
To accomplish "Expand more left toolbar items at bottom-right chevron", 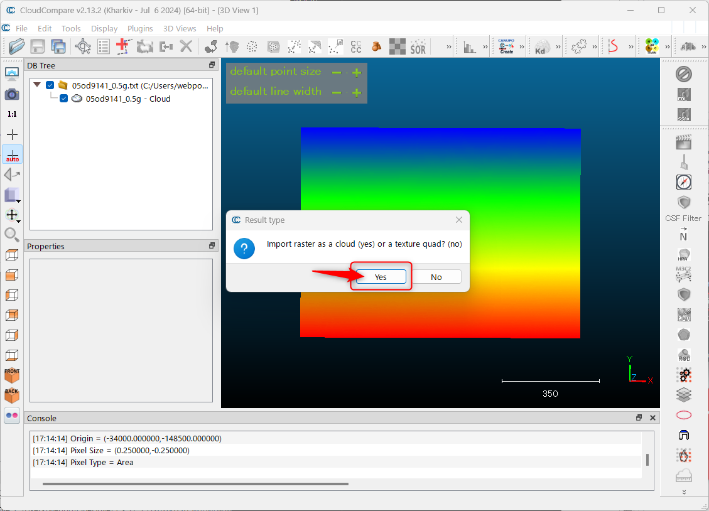I will pyautogui.click(x=684, y=492).
